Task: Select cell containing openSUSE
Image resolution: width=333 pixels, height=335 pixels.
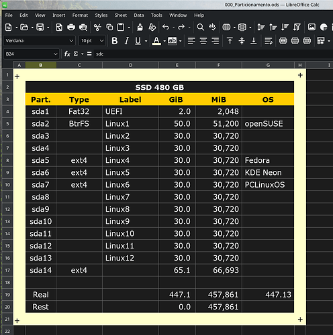Action: coord(268,124)
